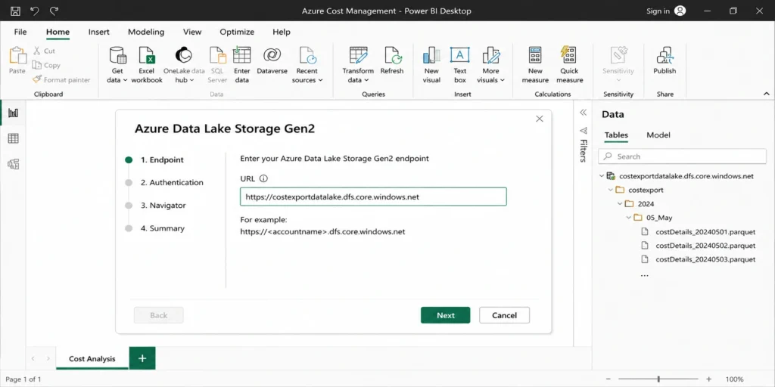Collapse the 05_May folder
The height and width of the screenshot is (387, 775).
point(629,217)
